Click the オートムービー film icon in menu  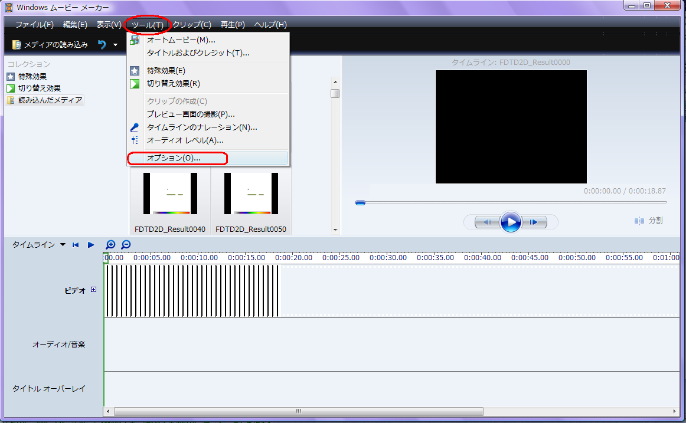point(135,40)
